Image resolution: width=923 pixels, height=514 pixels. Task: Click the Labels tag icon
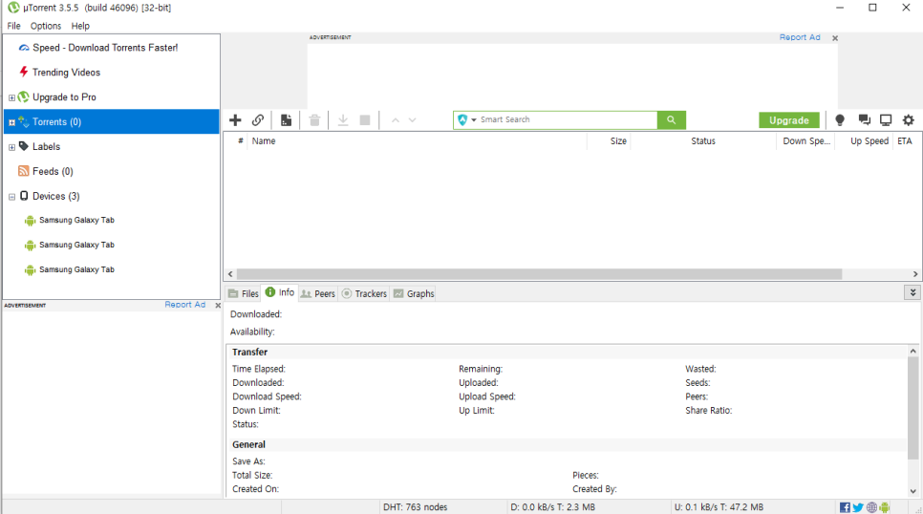(24, 146)
